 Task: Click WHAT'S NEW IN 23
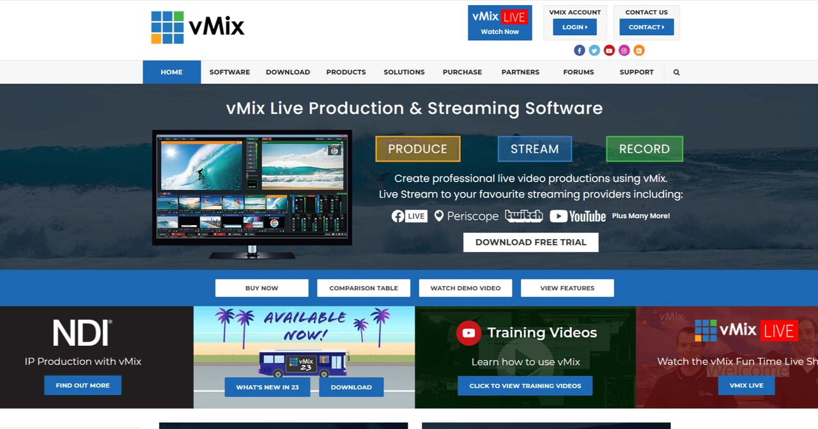[268, 387]
